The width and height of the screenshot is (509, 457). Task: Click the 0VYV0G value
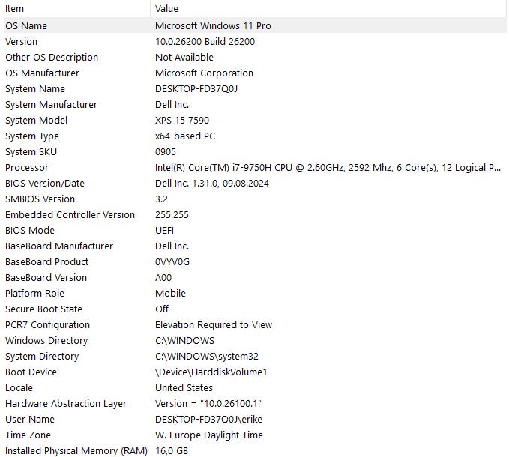[x=172, y=261]
